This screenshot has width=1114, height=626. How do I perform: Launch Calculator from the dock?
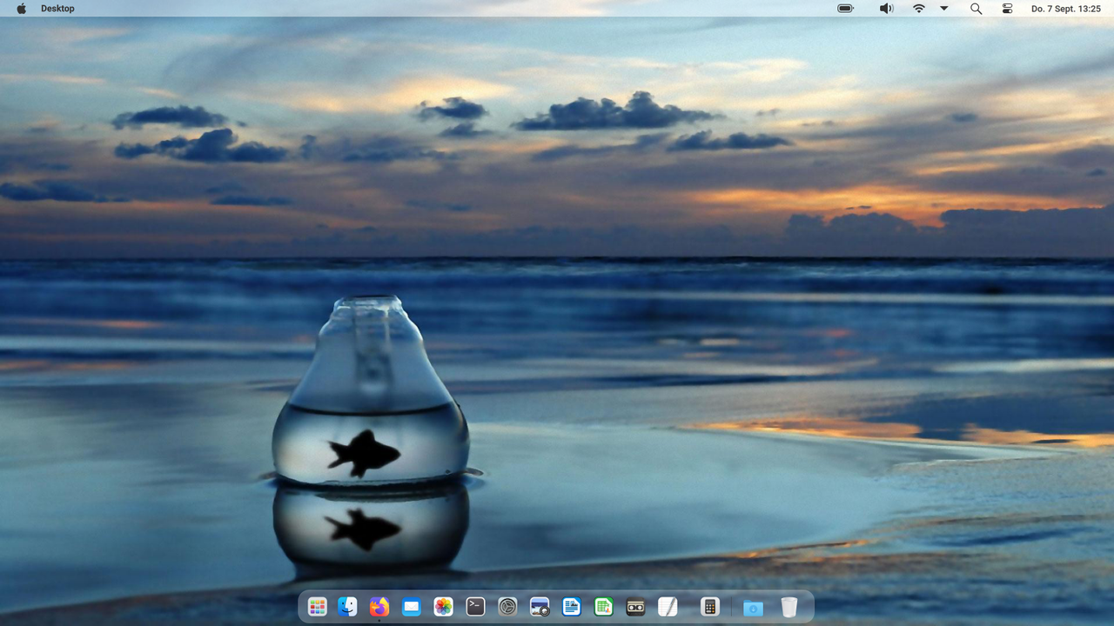point(709,607)
